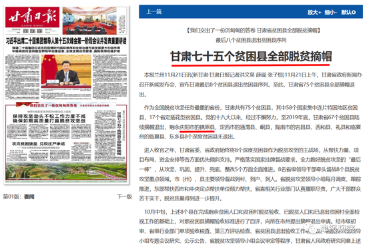
Task: Click paragraph starting 10月中旬
Action: pyautogui.click(x=250, y=226)
